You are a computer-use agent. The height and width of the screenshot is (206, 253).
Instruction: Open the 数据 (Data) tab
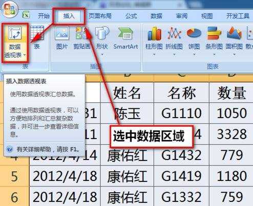(x=156, y=16)
